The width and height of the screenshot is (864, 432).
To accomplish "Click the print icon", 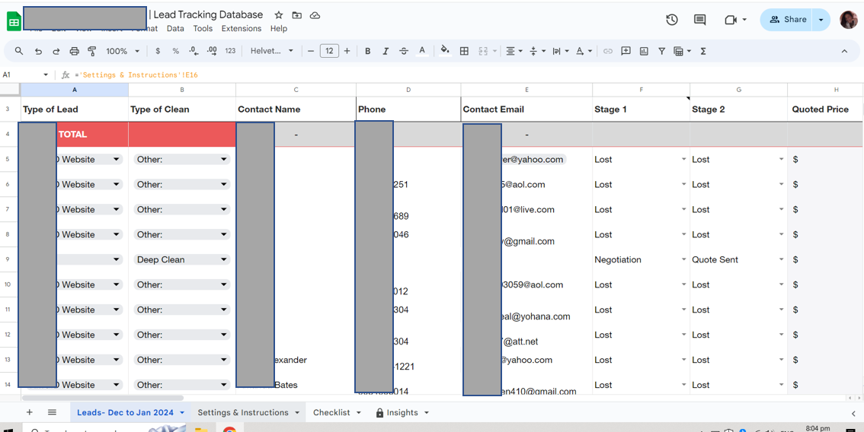I will (x=74, y=51).
